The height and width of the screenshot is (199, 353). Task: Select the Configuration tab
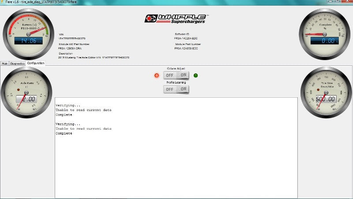[35, 63]
